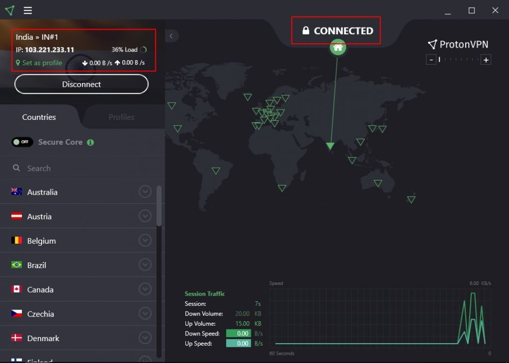Collapse the sidebar with the arrow icon

[171, 36]
